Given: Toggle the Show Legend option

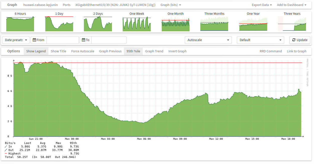Looking at the screenshot, I should [36, 51].
